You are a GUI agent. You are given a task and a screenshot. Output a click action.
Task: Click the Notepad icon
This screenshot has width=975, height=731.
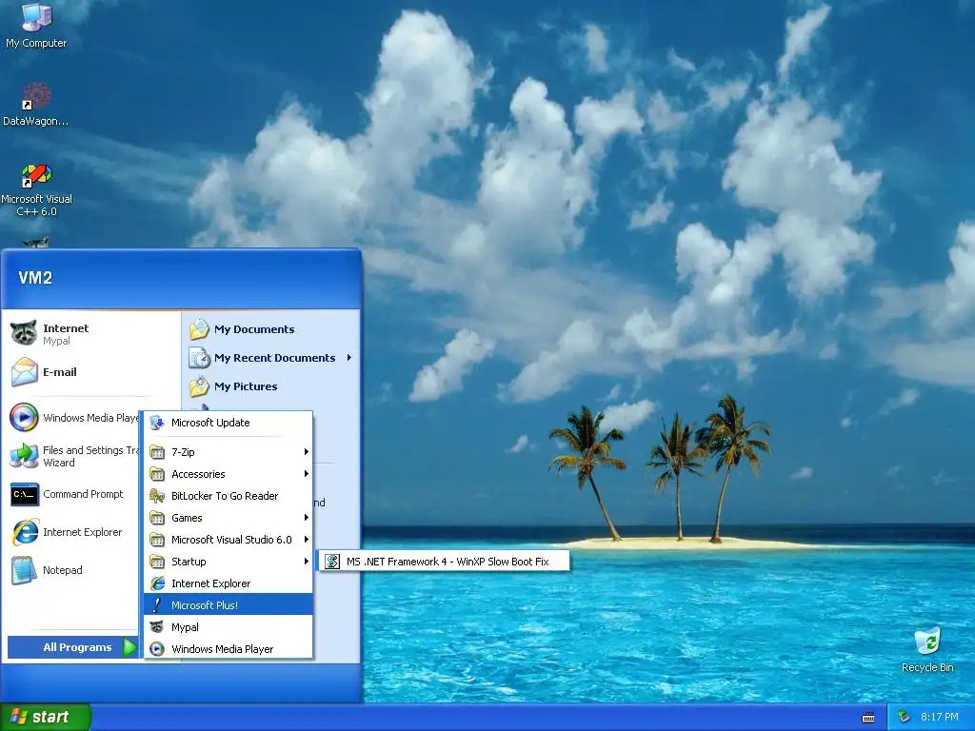point(24,570)
